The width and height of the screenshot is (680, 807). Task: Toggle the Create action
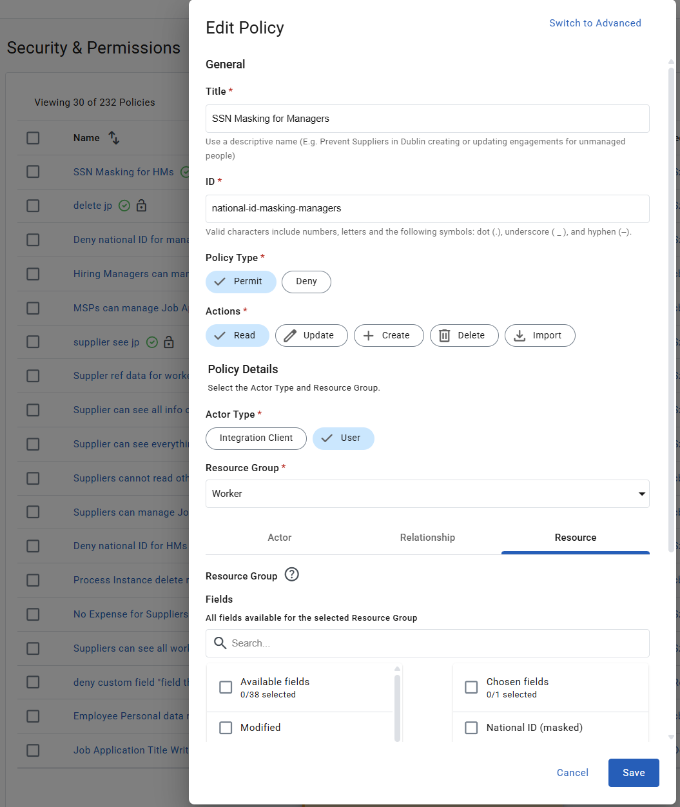(389, 336)
